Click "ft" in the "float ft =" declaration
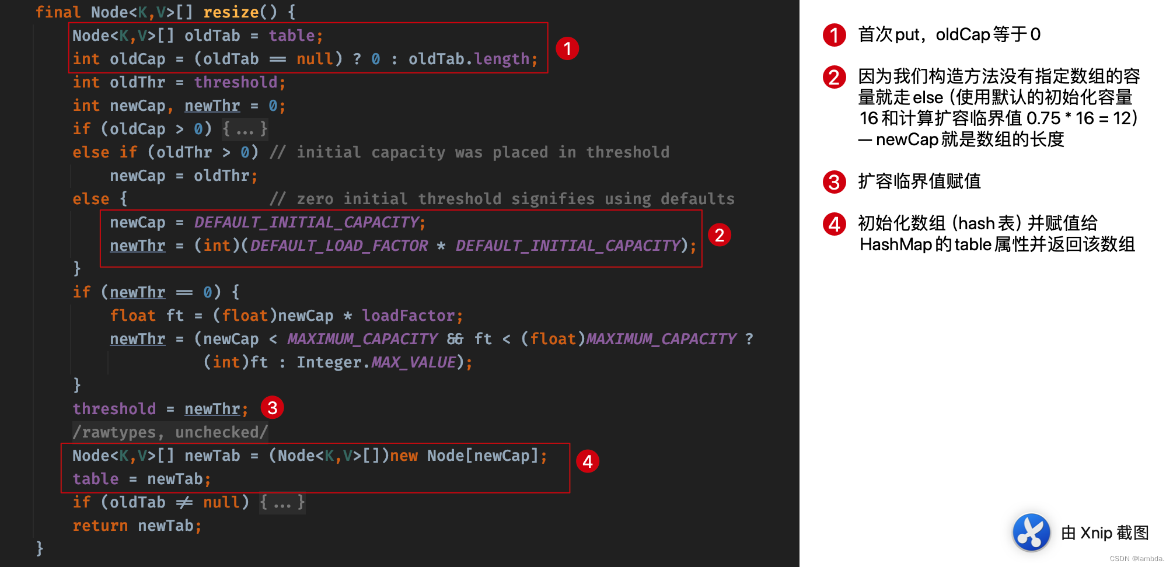 (175, 316)
